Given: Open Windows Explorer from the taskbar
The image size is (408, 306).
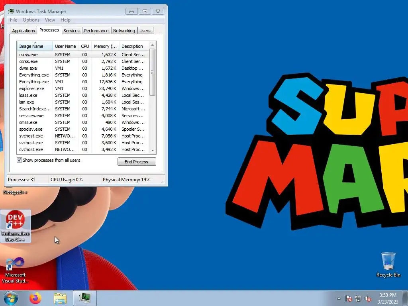Looking at the screenshot, I should coord(60,298).
